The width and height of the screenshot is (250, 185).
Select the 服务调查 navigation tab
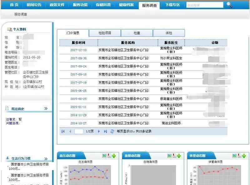coord(149,6)
